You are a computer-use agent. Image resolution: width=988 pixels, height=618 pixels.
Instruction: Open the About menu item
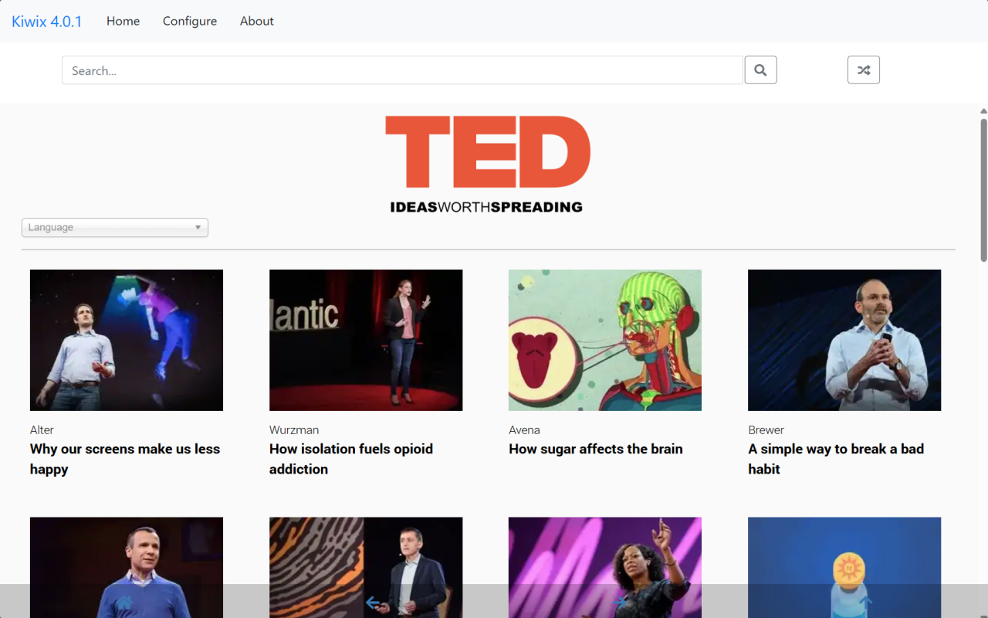[x=256, y=21]
